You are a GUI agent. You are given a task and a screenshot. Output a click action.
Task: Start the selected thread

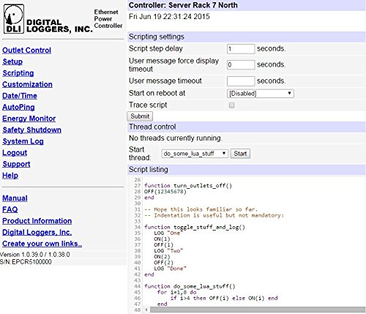[x=240, y=154]
